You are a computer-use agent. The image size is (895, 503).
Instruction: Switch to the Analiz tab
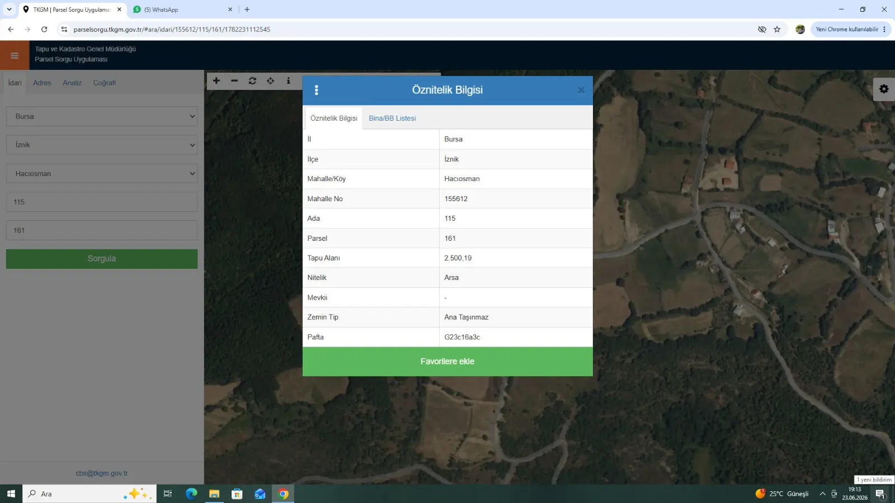(72, 83)
